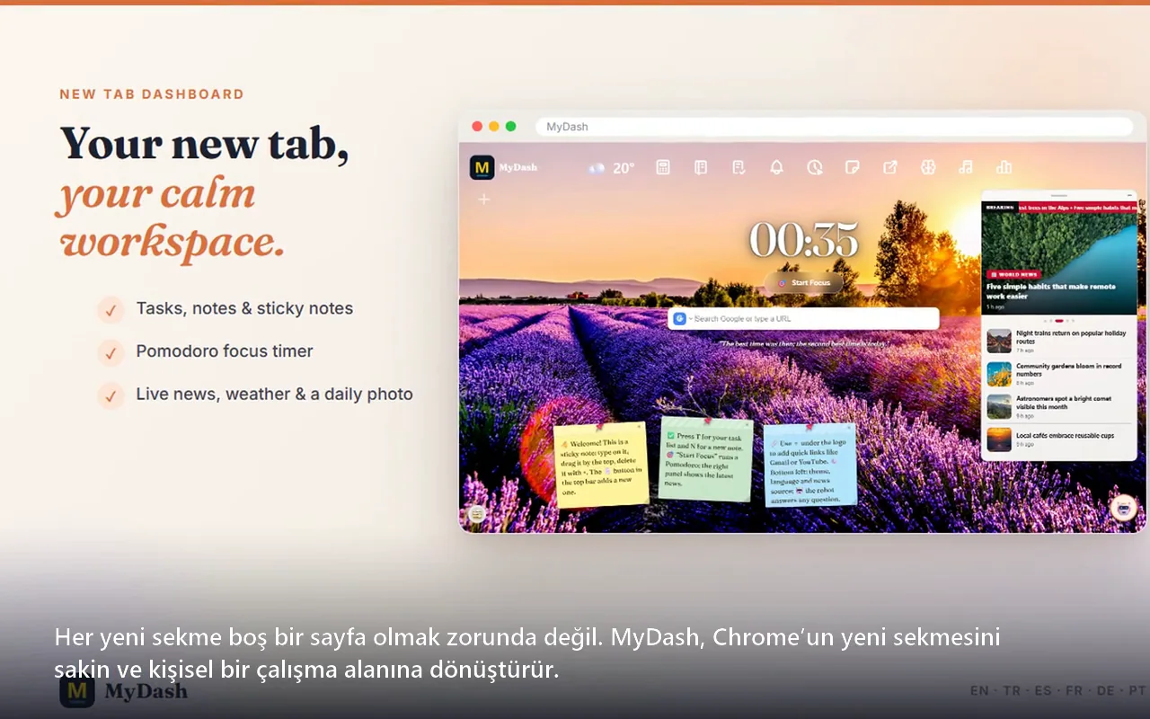Click the Night trains article thumbnail
This screenshot has height=719, width=1150.
point(999,341)
